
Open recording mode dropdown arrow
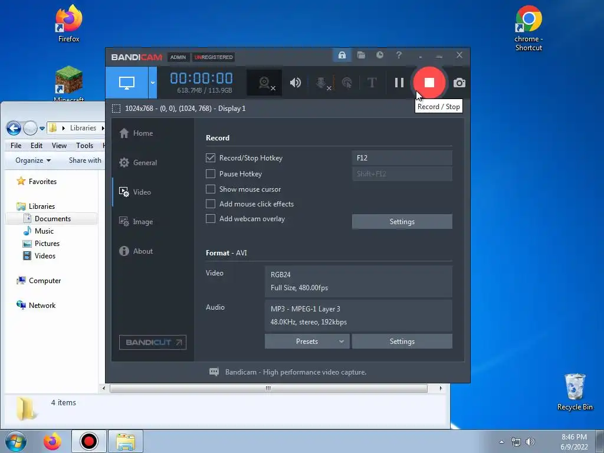153,83
